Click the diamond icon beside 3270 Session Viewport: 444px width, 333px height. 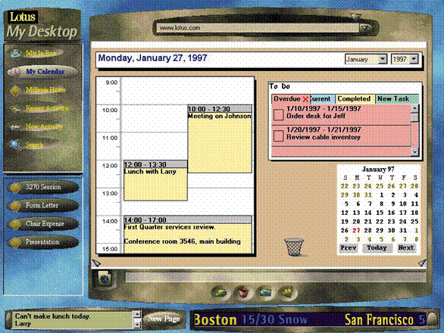click(15, 187)
